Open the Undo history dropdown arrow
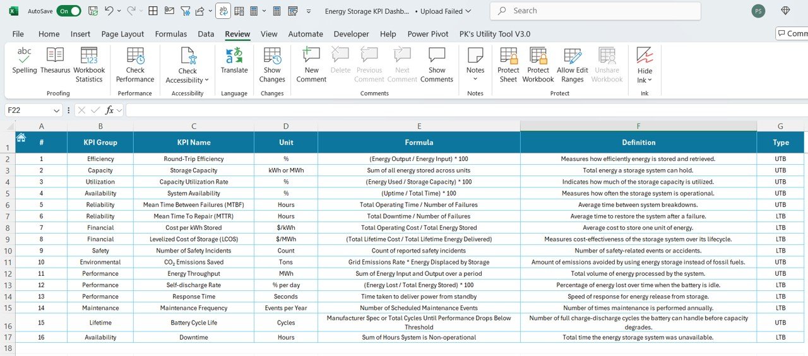This screenshot has width=808, height=356. pyautogui.click(x=119, y=11)
